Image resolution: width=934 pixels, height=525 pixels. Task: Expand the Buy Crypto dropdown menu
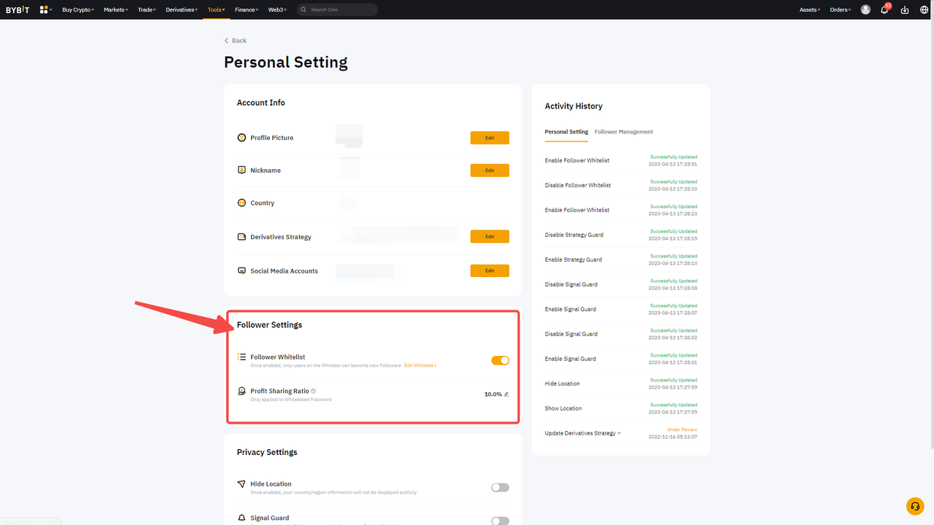click(78, 10)
